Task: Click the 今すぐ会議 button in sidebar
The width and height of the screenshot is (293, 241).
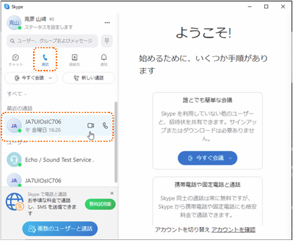Action: (x=31, y=78)
